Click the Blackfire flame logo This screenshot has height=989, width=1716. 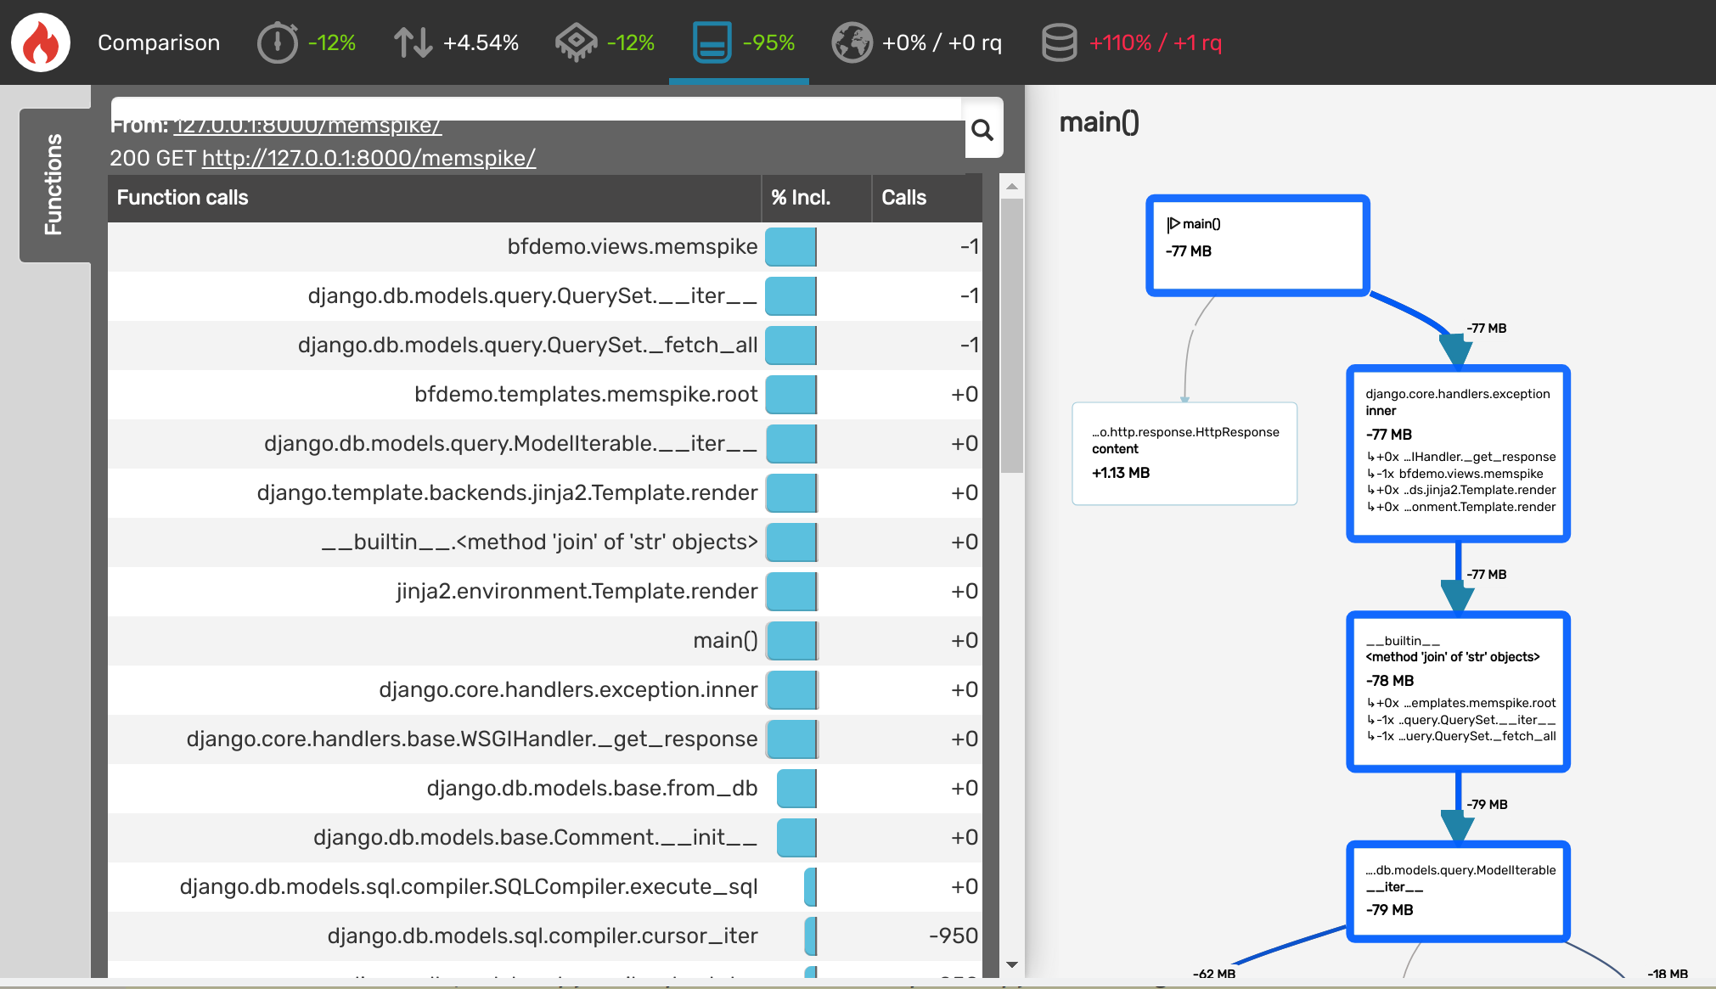pyautogui.click(x=40, y=42)
